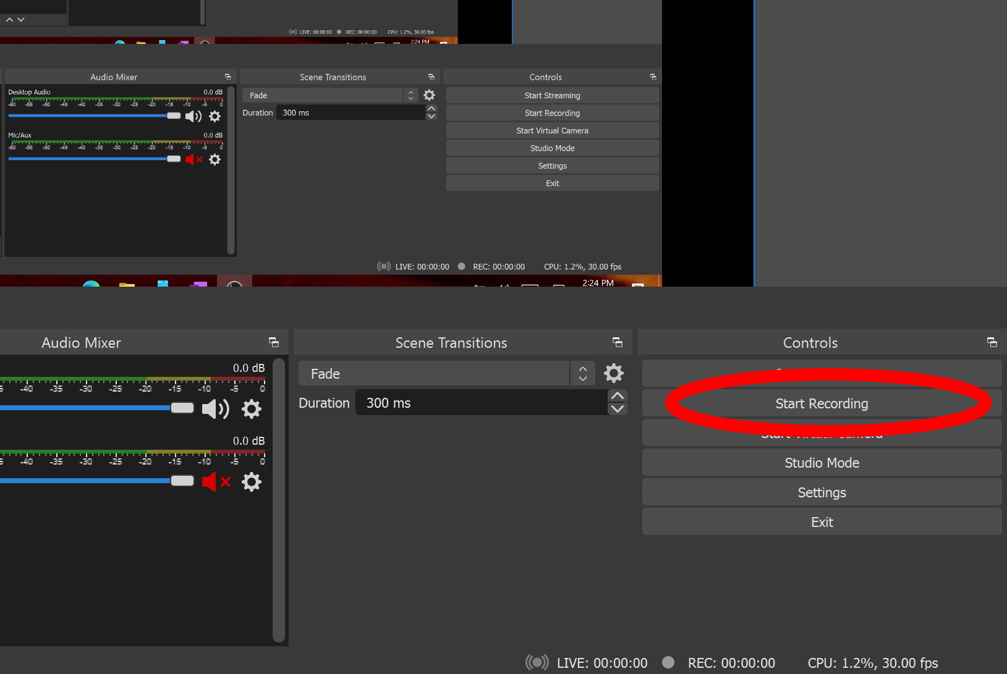
Task: Click Exit in the Controls panel
Action: coord(821,521)
